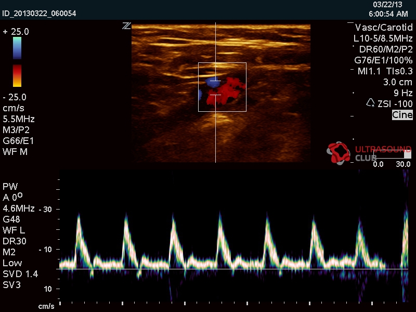Click the ZSI -100 value
Image resolution: width=416 pixels, height=312 pixels.
pos(395,103)
